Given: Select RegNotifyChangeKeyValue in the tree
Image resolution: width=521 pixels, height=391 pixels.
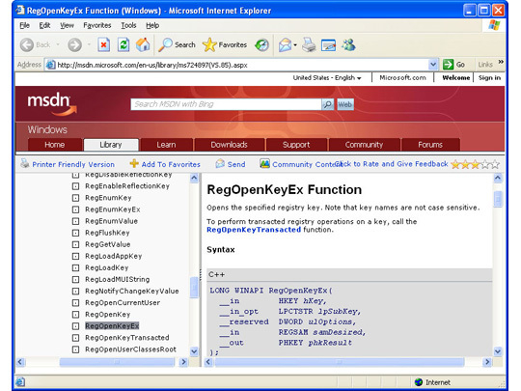Looking at the screenshot, I should click(x=132, y=291).
